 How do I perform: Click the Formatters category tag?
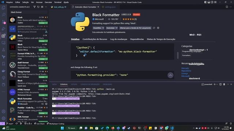pos(186,55)
